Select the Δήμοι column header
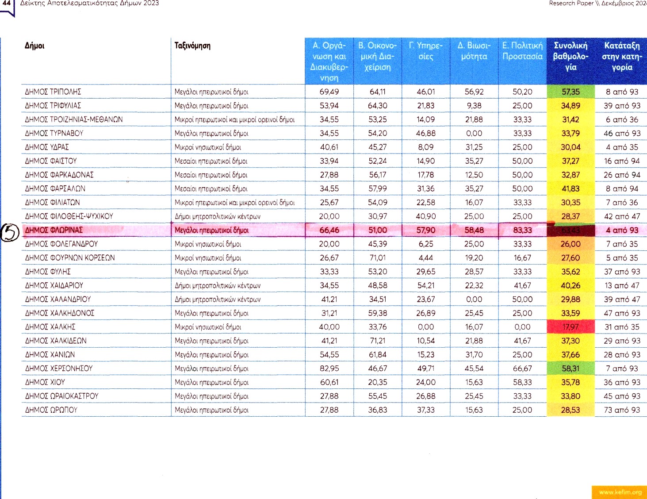This screenshot has width=647, height=499. tap(34, 46)
